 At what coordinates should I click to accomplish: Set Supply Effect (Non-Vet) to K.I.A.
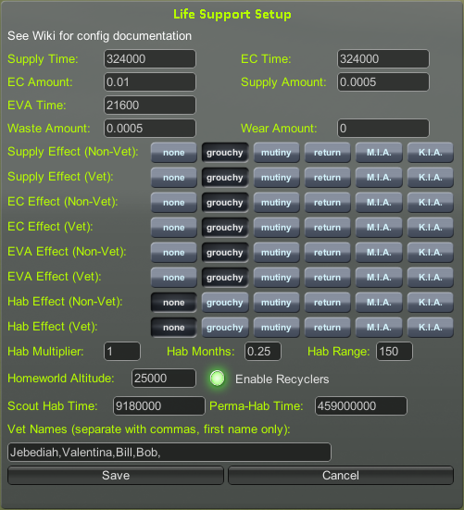tap(430, 153)
